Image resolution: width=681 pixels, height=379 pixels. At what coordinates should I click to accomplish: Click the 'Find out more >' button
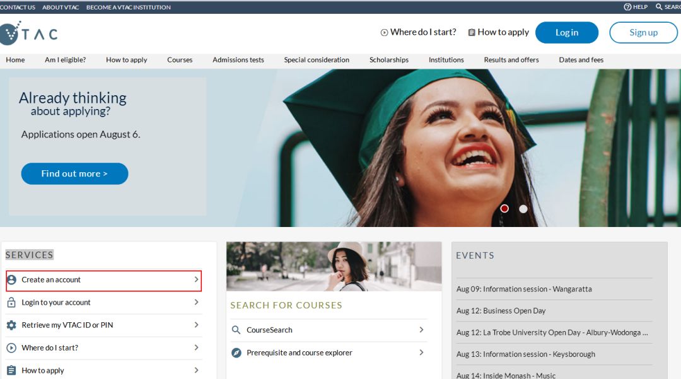(x=74, y=173)
